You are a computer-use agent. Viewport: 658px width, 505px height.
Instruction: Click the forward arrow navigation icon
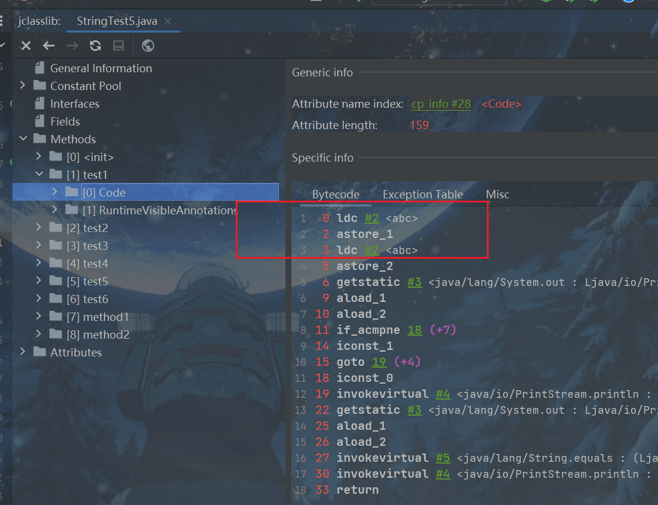tap(72, 46)
